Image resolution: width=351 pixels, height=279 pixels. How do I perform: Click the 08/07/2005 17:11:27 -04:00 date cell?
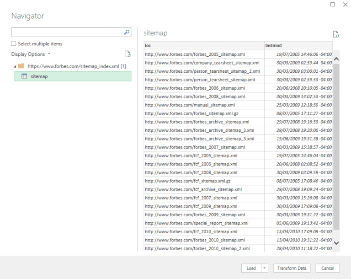(298, 113)
